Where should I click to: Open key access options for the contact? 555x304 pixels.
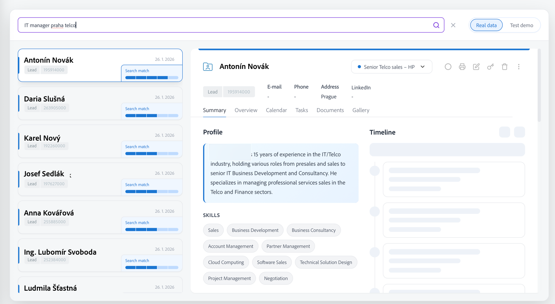point(490,67)
